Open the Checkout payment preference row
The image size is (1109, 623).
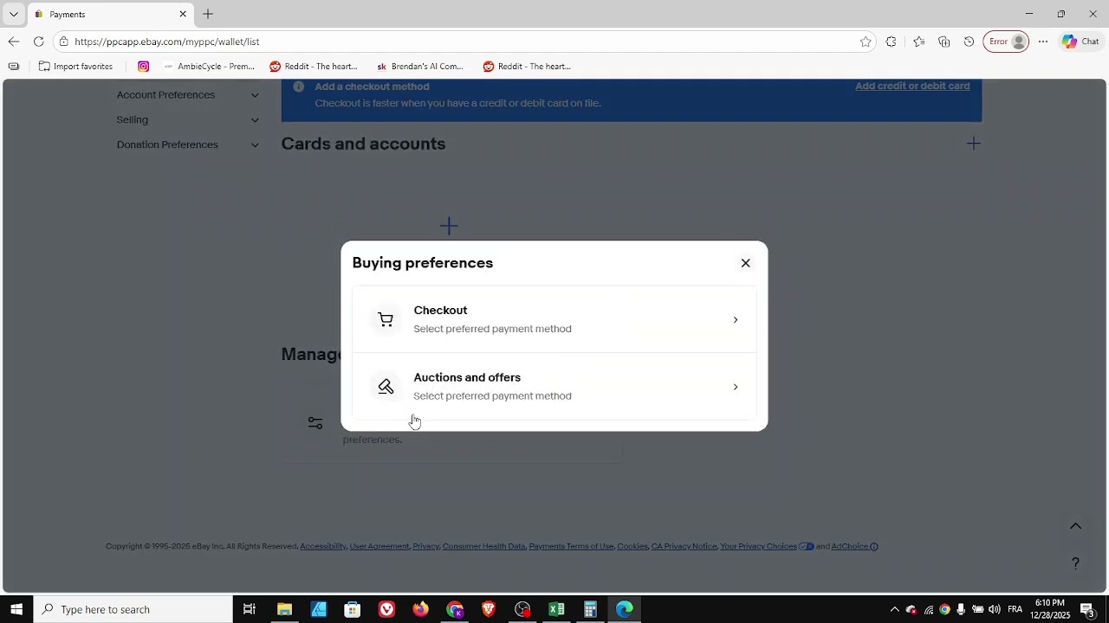tap(554, 319)
